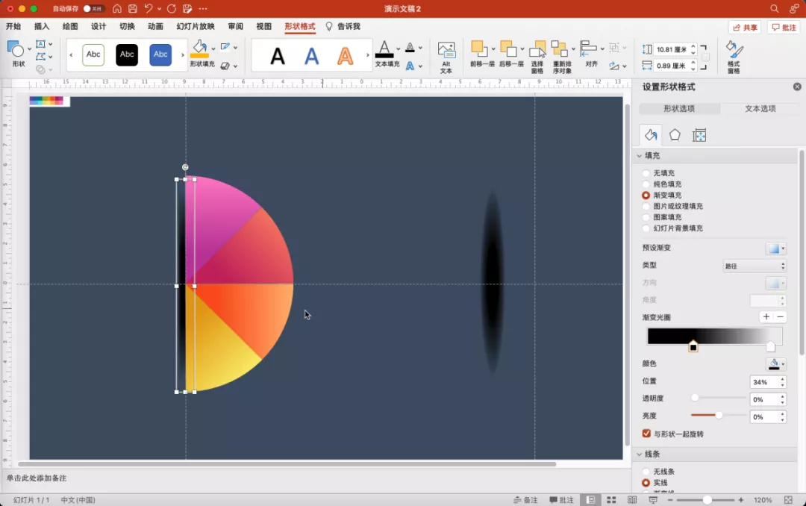
Task: Select the 图案填充 radio button
Action: click(x=646, y=217)
